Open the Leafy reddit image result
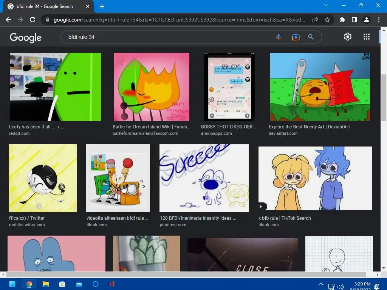This screenshot has height=290, width=387. click(x=56, y=87)
